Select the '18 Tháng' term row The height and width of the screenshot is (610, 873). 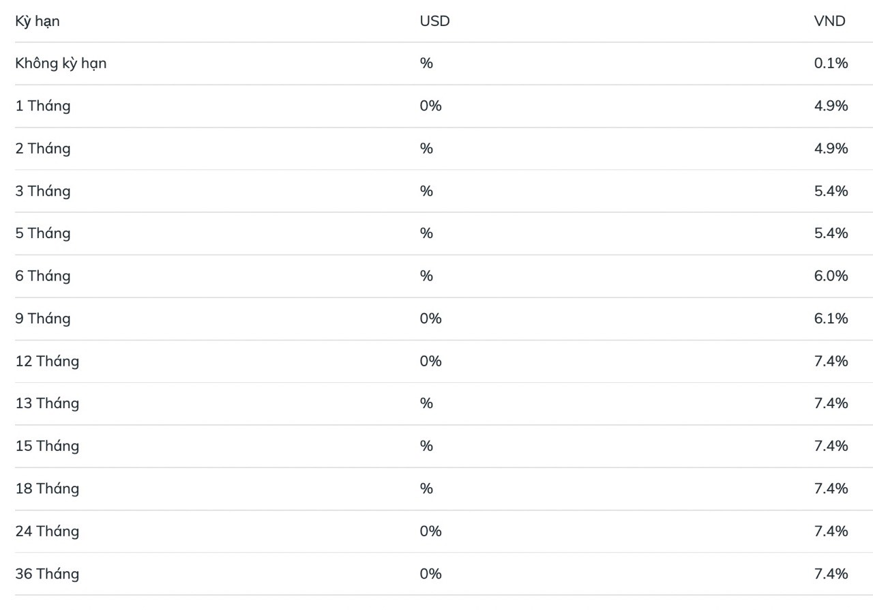click(47, 489)
